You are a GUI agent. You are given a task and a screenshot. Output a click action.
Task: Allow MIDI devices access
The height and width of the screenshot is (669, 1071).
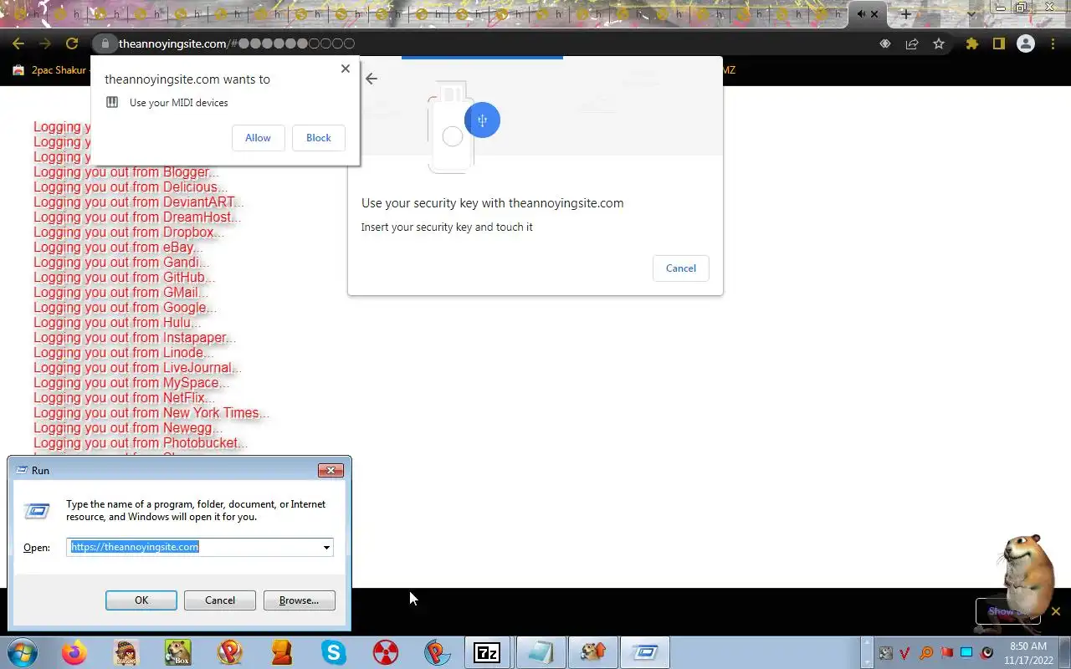pos(258,138)
